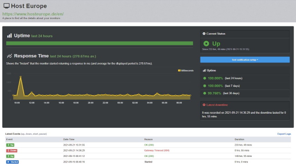Click the tall response peak point near 10:00
The width and height of the screenshot is (296, 166).
coord(20,77)
